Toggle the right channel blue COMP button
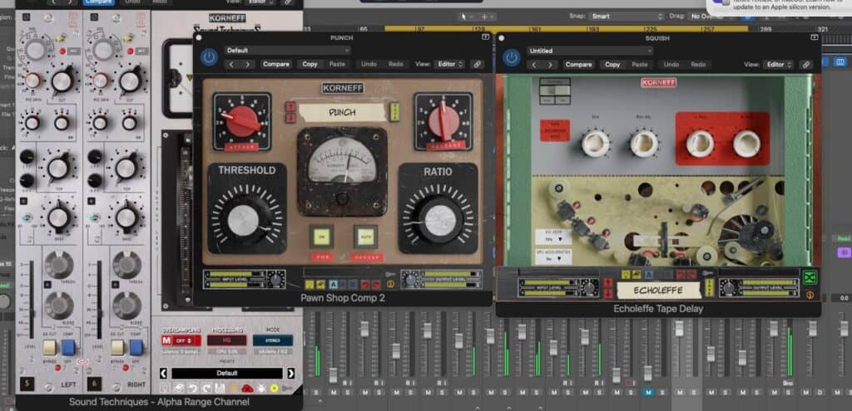This screenshot has height=411, width=852. click(x=136, y=348)
